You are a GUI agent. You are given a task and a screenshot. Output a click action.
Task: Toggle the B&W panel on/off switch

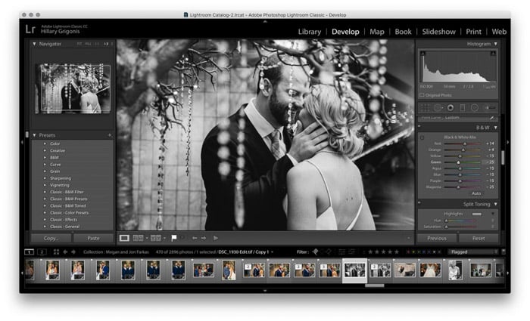click(x=419, y=127)
